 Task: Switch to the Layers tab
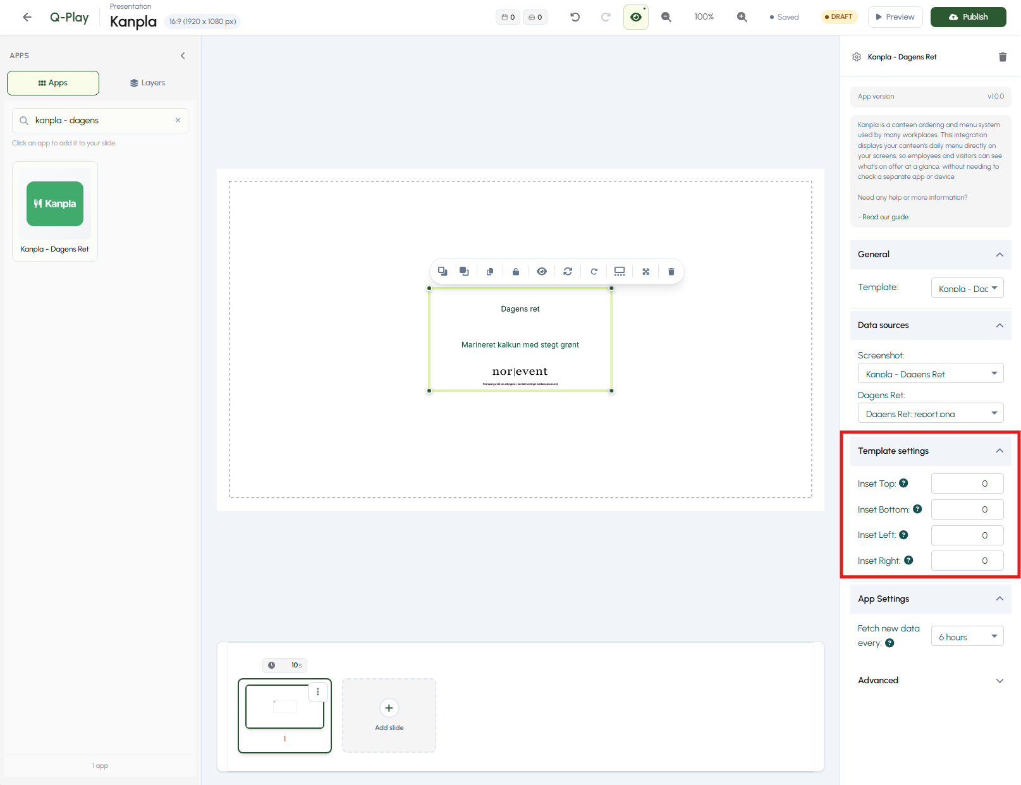pyautogui.click(x=147, y=83)
